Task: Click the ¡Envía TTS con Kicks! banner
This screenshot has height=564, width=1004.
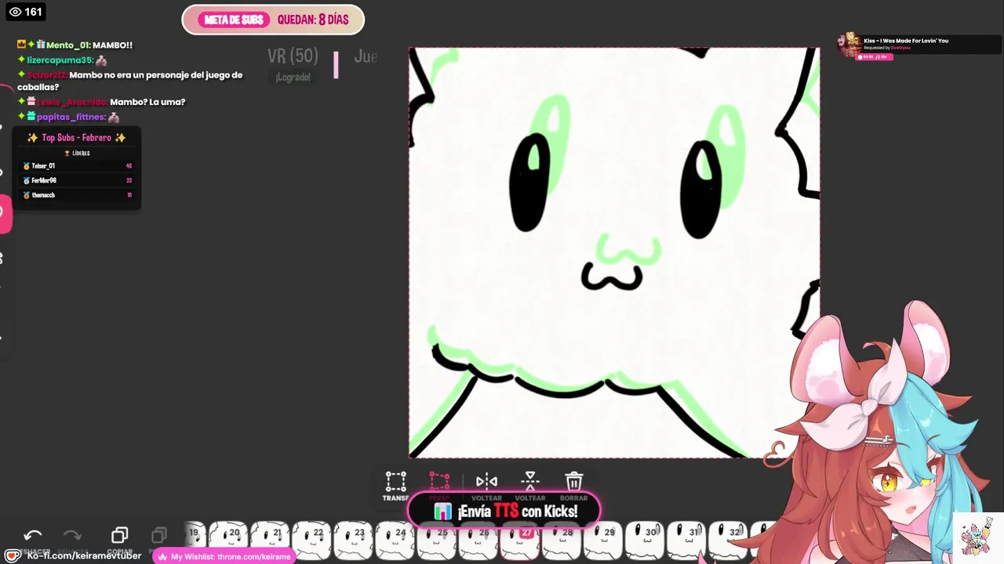Action: pyautogui.click(x=504, y=511)
